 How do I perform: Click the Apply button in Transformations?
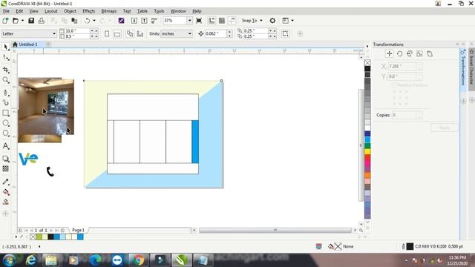(444, 128)
